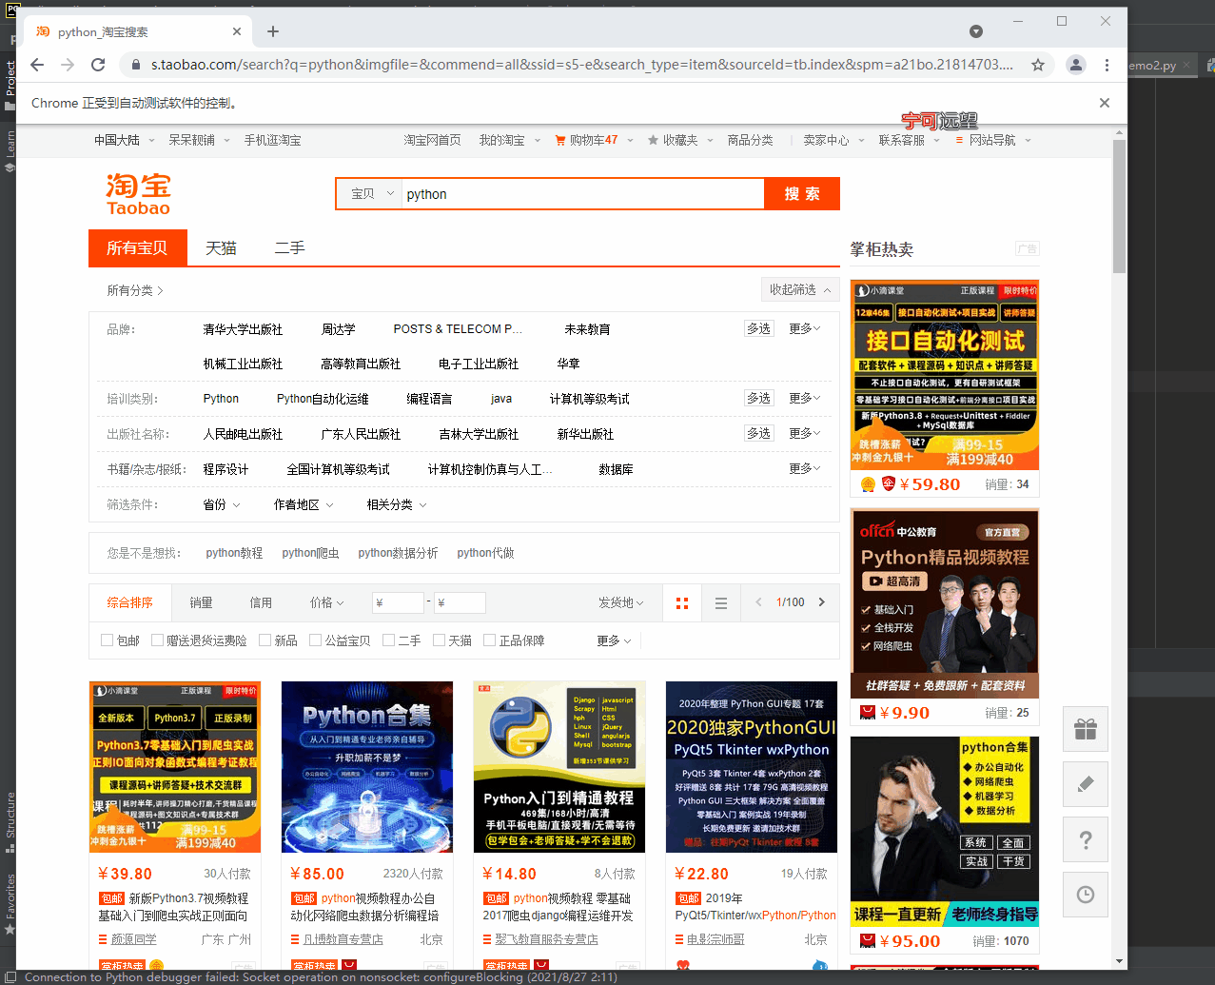1215x985 pixels.
Task: Sort results by 信用
Action: click(x=261, y=602)
